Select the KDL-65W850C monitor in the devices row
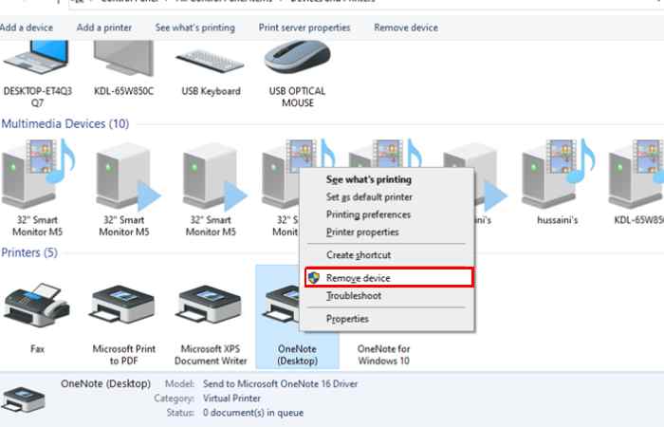664x427 pixels. [123, 70]
